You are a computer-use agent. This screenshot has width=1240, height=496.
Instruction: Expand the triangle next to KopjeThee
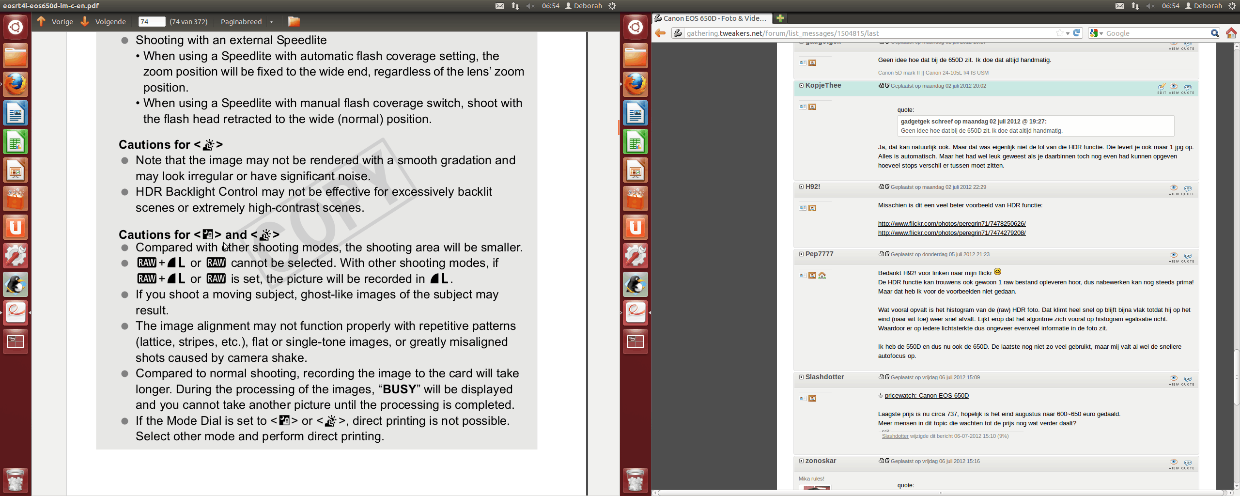[x=801, y=85]
